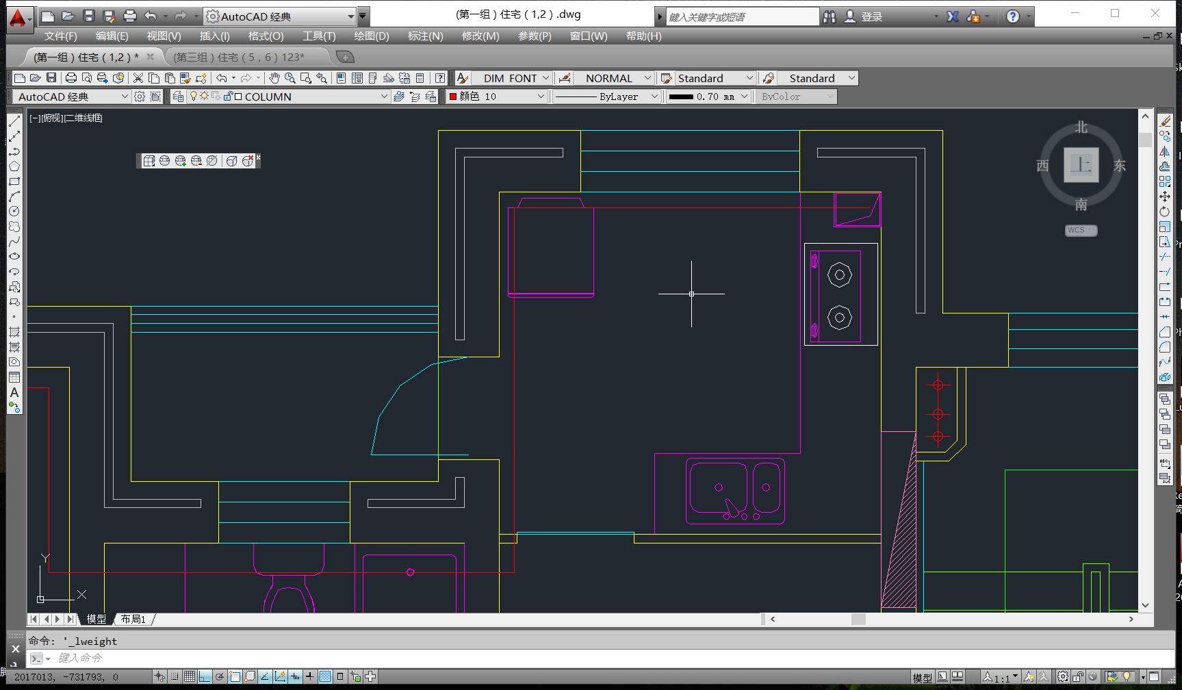Click the 登录 sign-in button
Viewport: 1182px width, 690px height.
point(871,16)
